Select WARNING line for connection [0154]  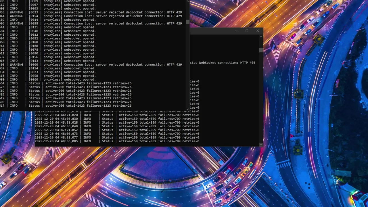point(91,16)
